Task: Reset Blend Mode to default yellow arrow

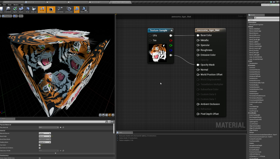Action: pyautogui.click(x=52, y=136)
